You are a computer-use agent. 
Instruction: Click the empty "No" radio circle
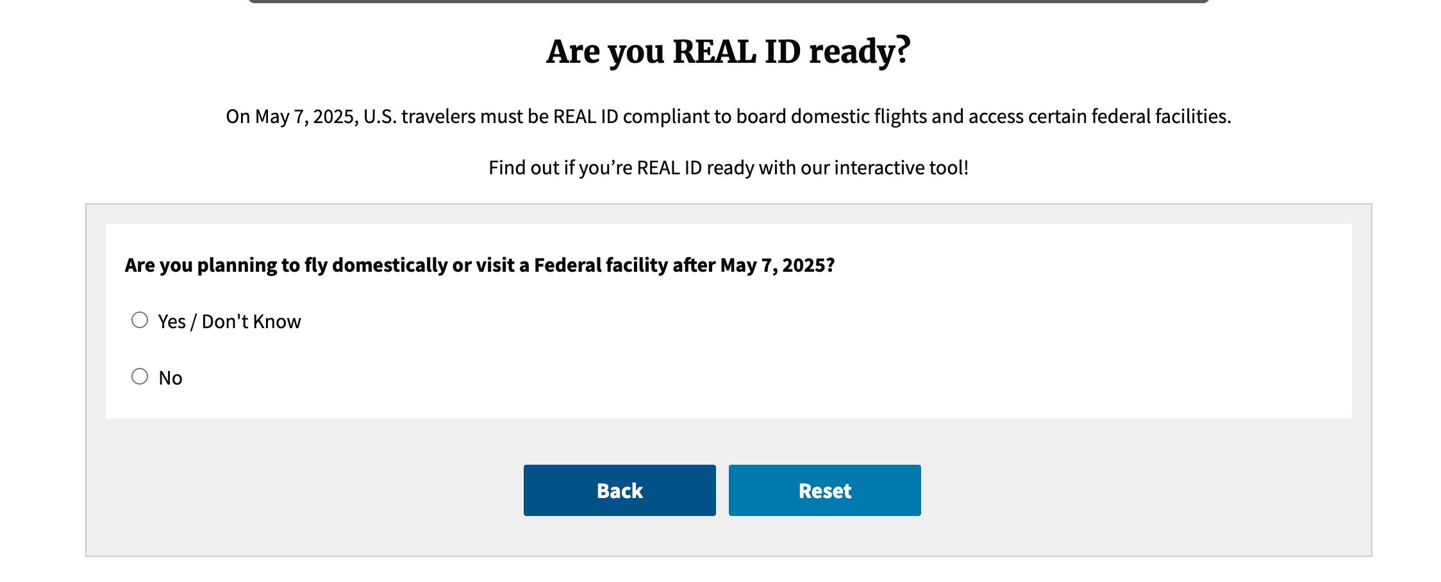[140, 376]
